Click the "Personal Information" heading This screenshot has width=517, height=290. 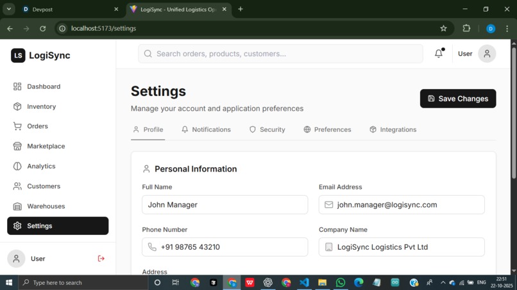click(196, 169)
